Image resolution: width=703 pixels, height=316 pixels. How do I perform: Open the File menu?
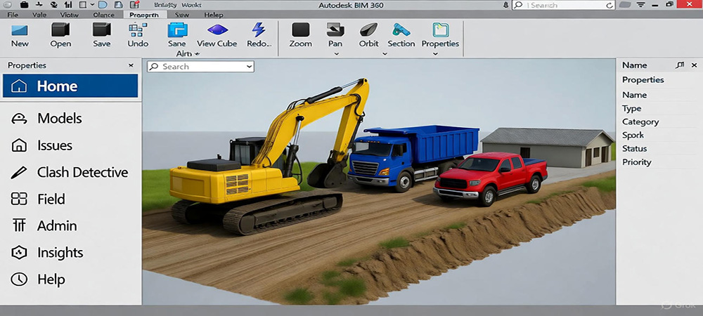coord(13,14)
